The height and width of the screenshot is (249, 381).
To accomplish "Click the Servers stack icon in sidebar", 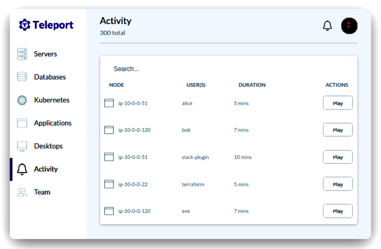I will coord(22,54).
